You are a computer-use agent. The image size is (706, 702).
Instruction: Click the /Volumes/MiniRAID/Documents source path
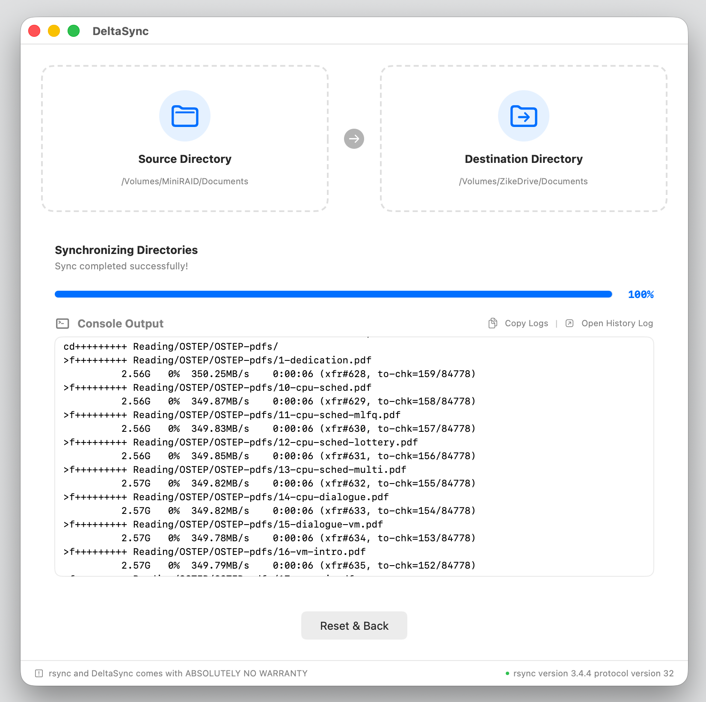click(x=185, y=181)
